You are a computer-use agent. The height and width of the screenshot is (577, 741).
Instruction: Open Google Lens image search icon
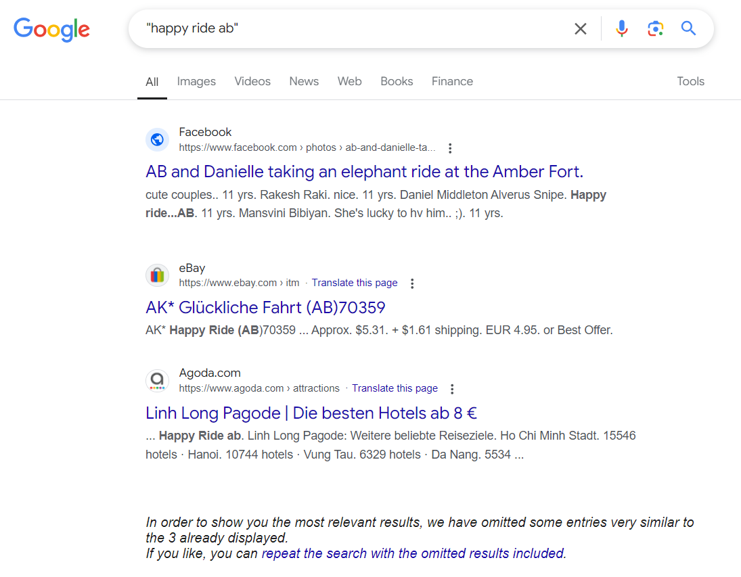(655, 29)
